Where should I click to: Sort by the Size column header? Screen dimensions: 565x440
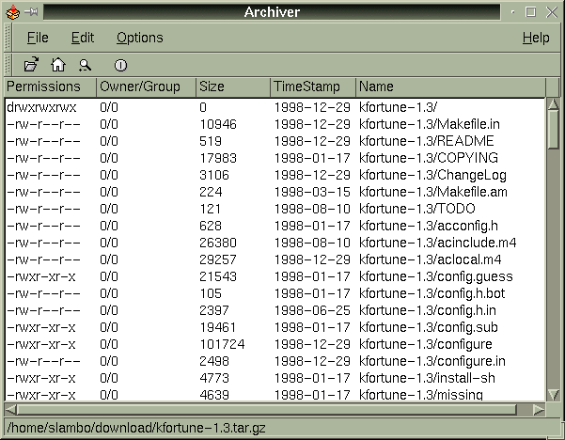click(x=232, y=86)
